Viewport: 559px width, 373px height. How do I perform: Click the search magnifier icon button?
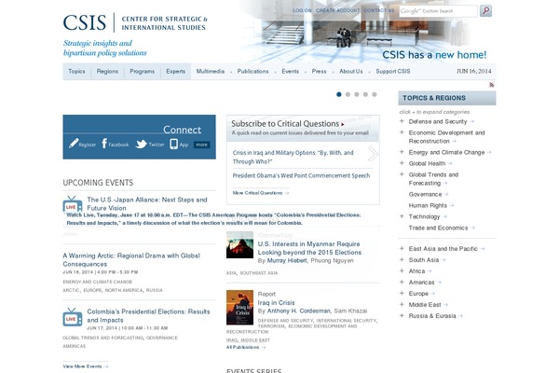click(485, 10)
